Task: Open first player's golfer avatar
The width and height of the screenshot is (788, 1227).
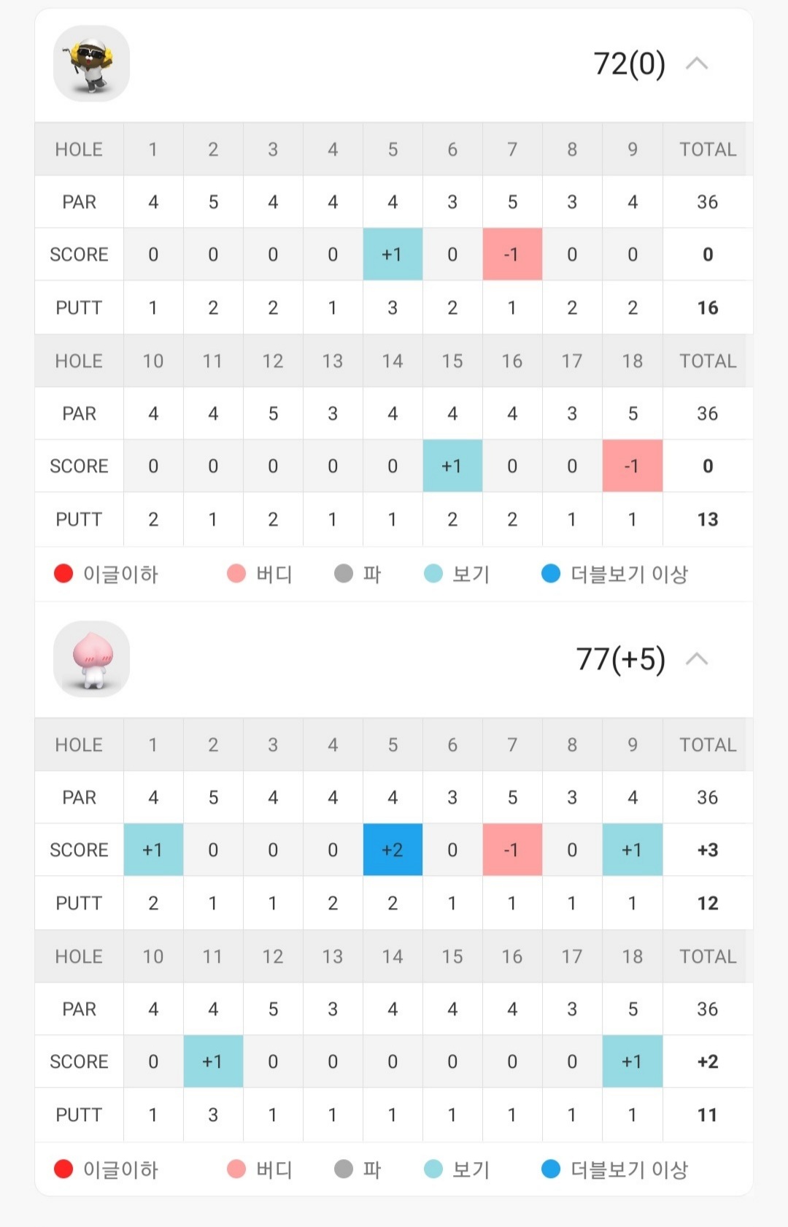Action: tap(91, 64)
